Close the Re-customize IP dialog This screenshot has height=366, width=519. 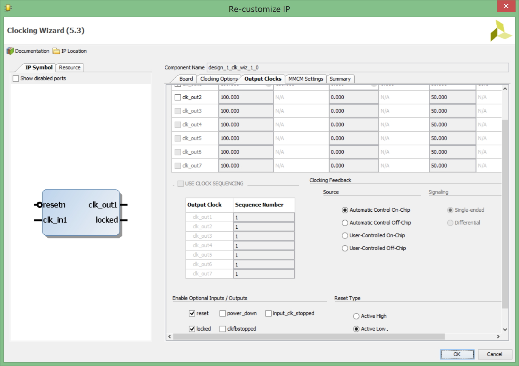pos(506,6)
